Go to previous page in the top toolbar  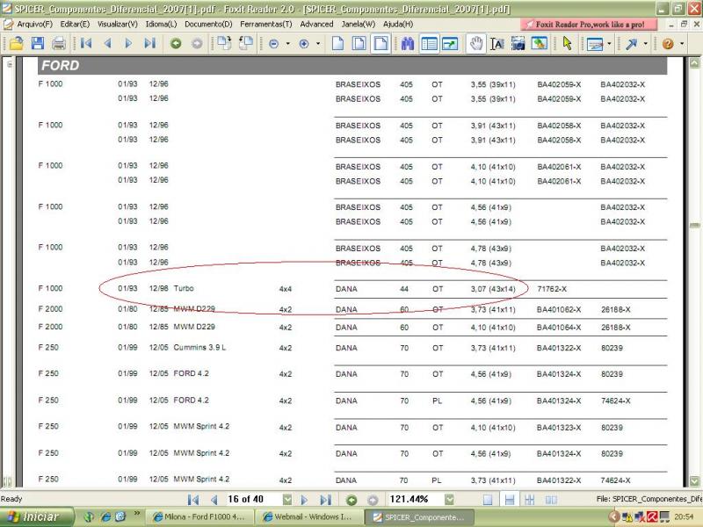tap(107, 43)
